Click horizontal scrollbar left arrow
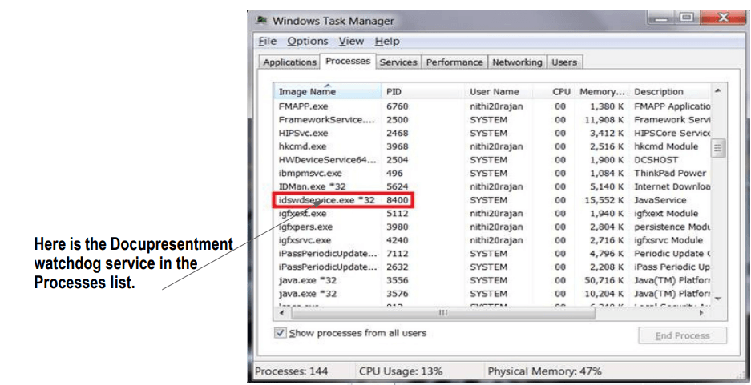This screenshot has width=751, height=385. click(x=282, y=313)
